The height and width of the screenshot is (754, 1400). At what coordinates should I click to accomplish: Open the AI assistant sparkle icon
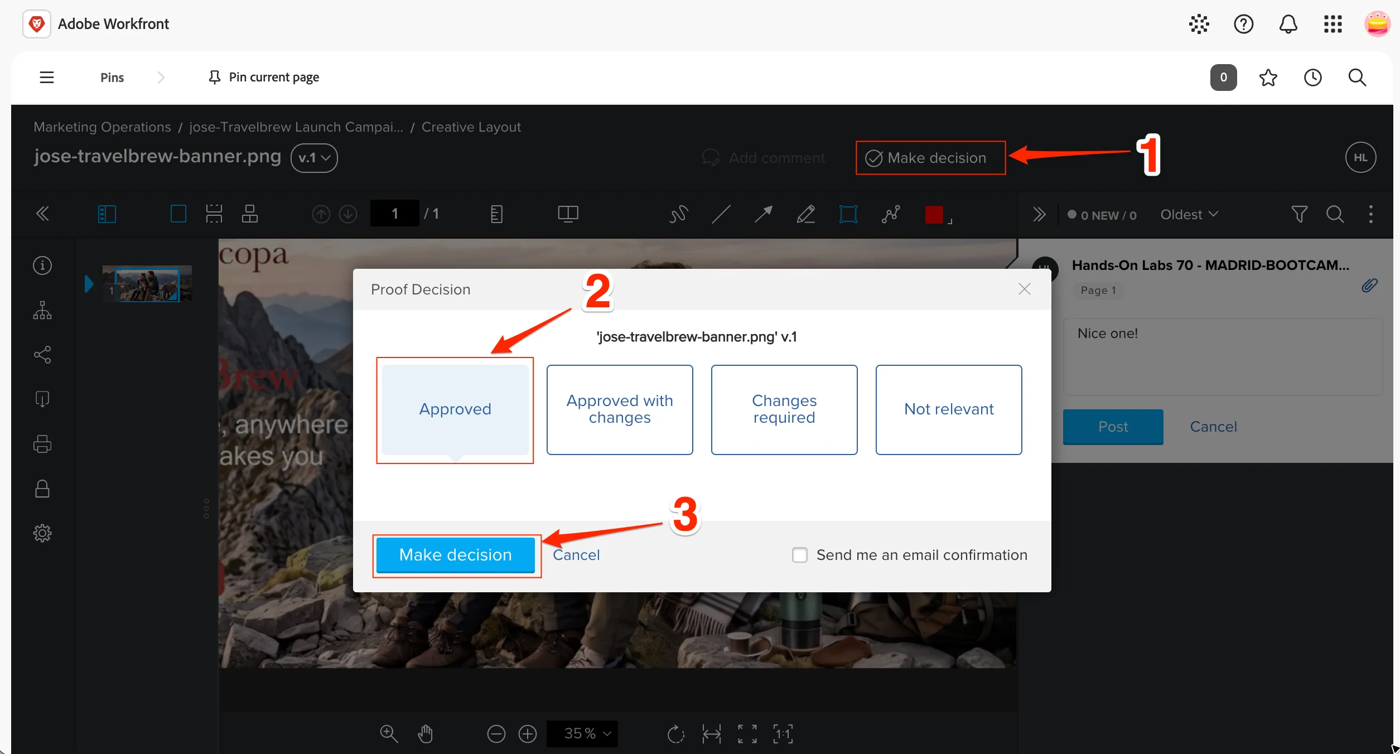tap(1199, 24)
